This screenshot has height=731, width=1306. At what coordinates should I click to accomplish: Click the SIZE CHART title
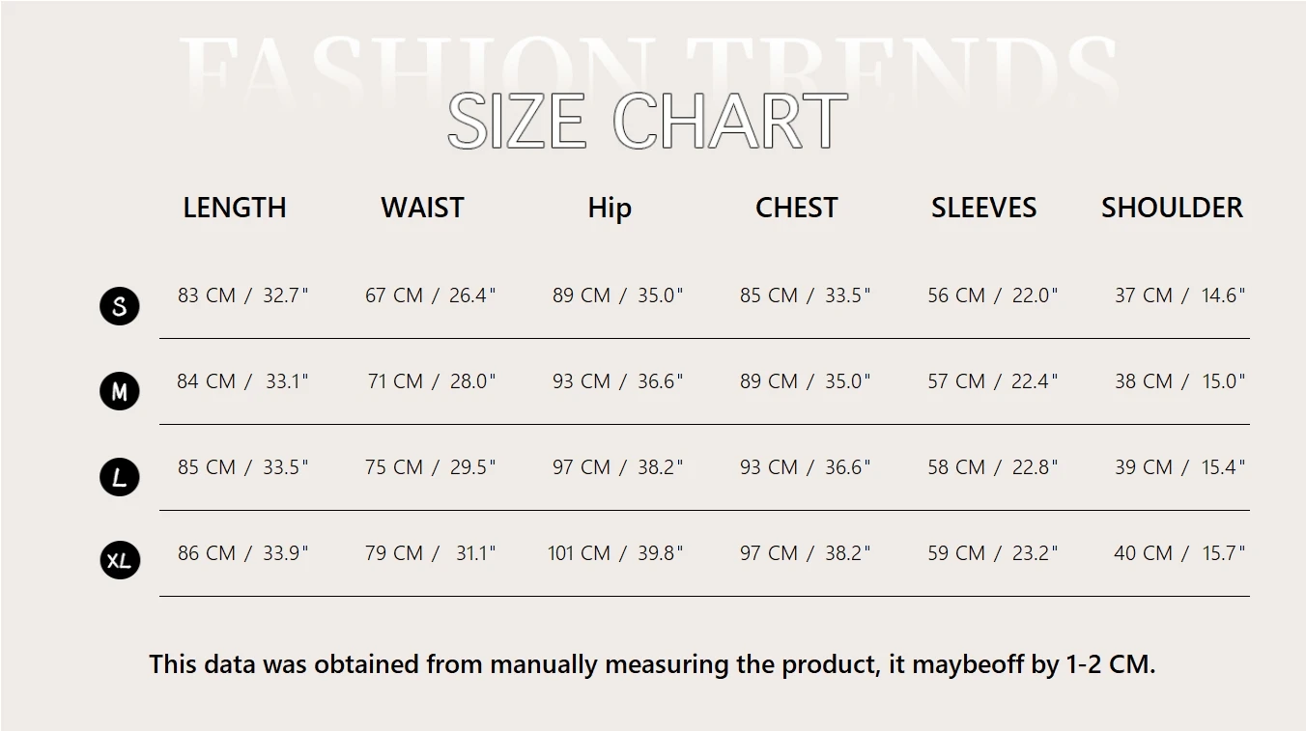pyautogui.click(x=647, y=122)
